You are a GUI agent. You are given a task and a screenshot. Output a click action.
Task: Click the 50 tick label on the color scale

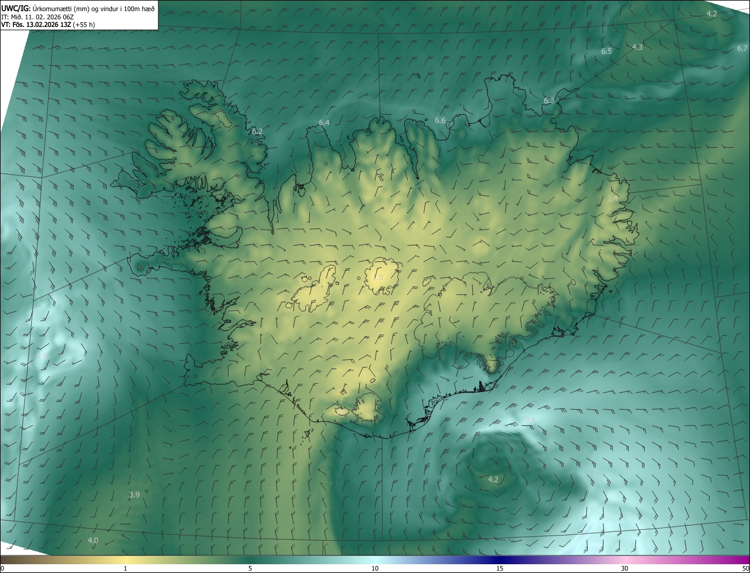point(745,568)
